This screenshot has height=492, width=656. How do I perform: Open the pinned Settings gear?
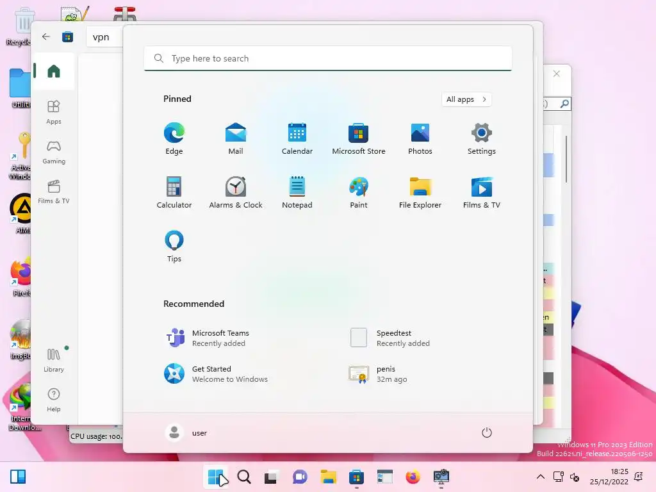482,139
